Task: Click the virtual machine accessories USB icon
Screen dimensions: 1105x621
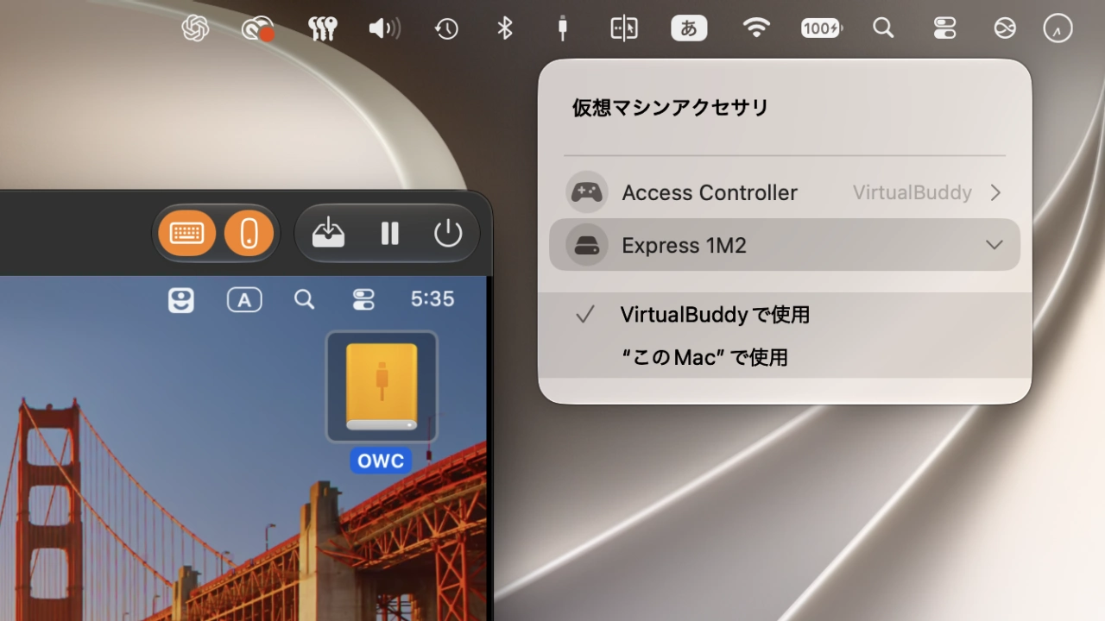Action: point(563,28)
